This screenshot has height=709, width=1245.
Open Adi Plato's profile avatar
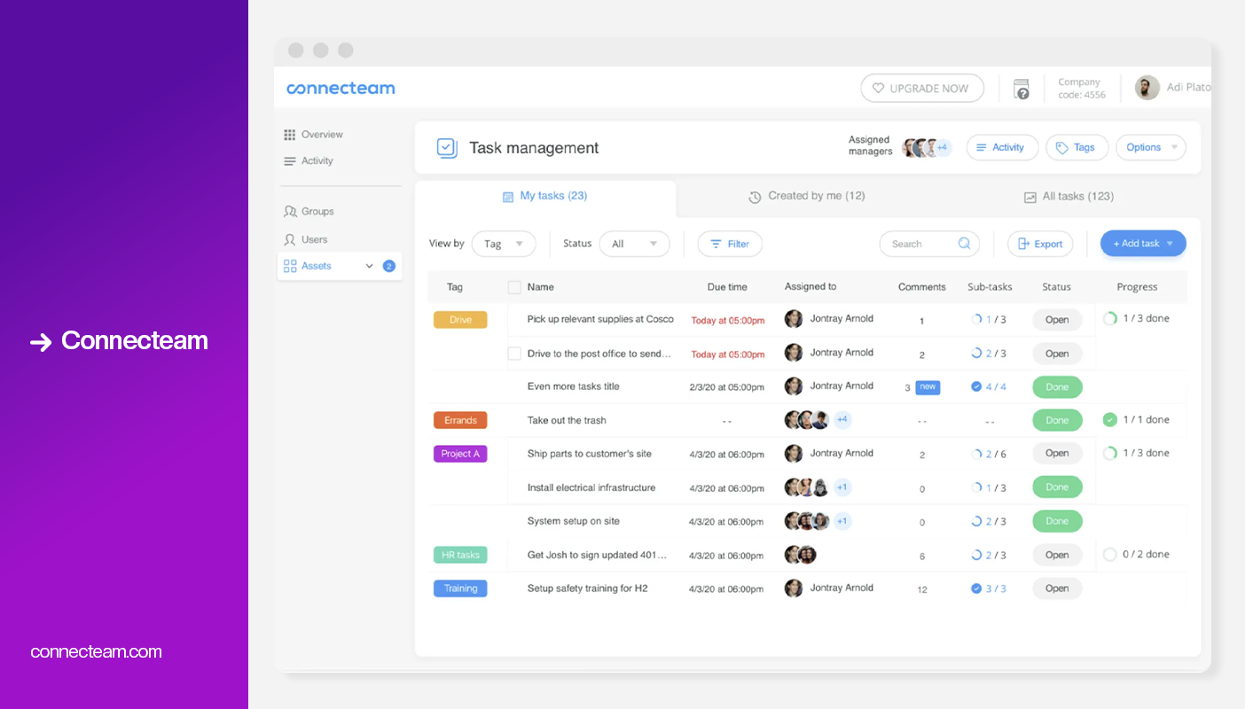(1147, 88)
